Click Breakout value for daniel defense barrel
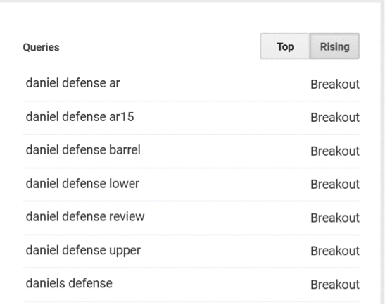The height and width of the screenshot is (305, 385). click(x=335, y=151)
